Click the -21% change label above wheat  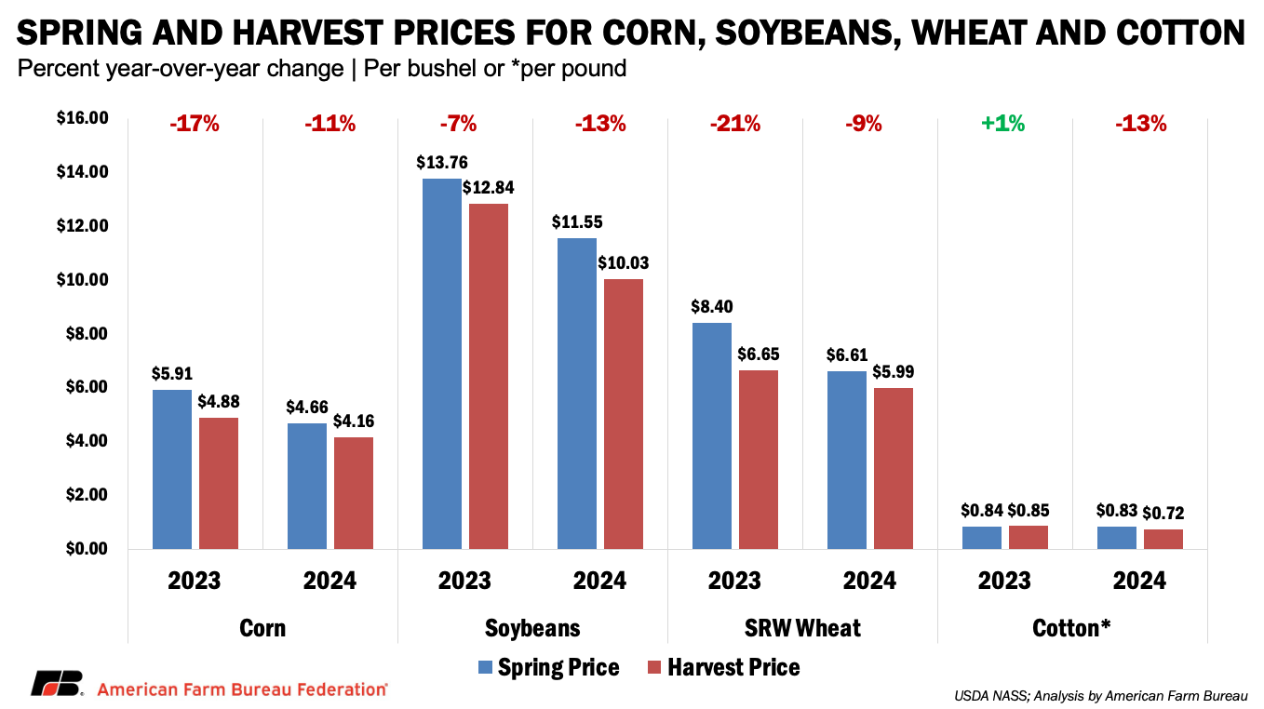click(734, 123)
